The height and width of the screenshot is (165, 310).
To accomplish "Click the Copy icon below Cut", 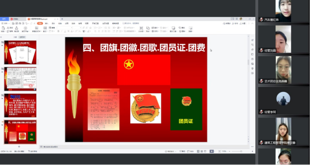I will 8,31.
